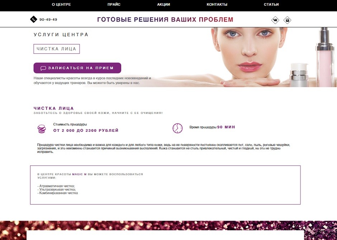
Task: Click the phone number 90-49-49
Action: point(48,20)
